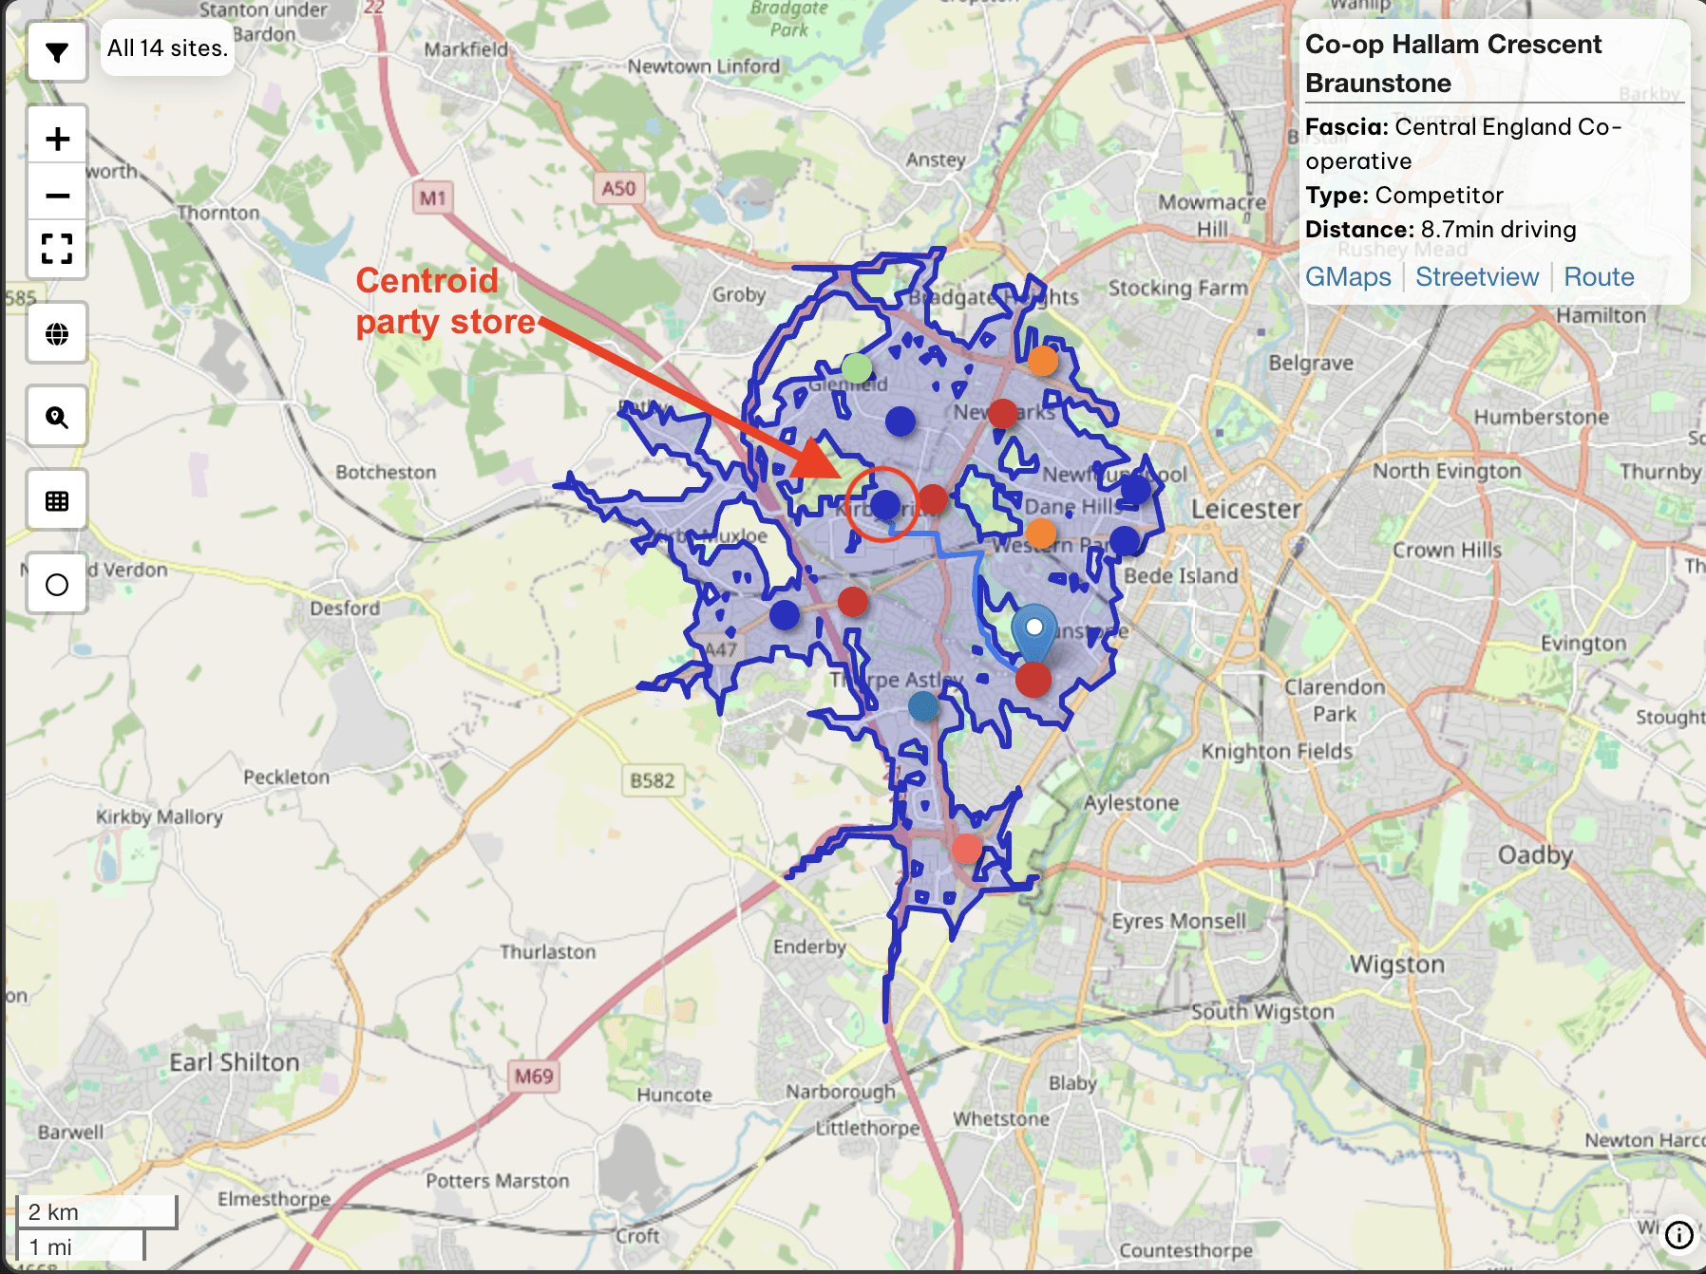Click the circled blue centroid store marker

pos(885,505)
